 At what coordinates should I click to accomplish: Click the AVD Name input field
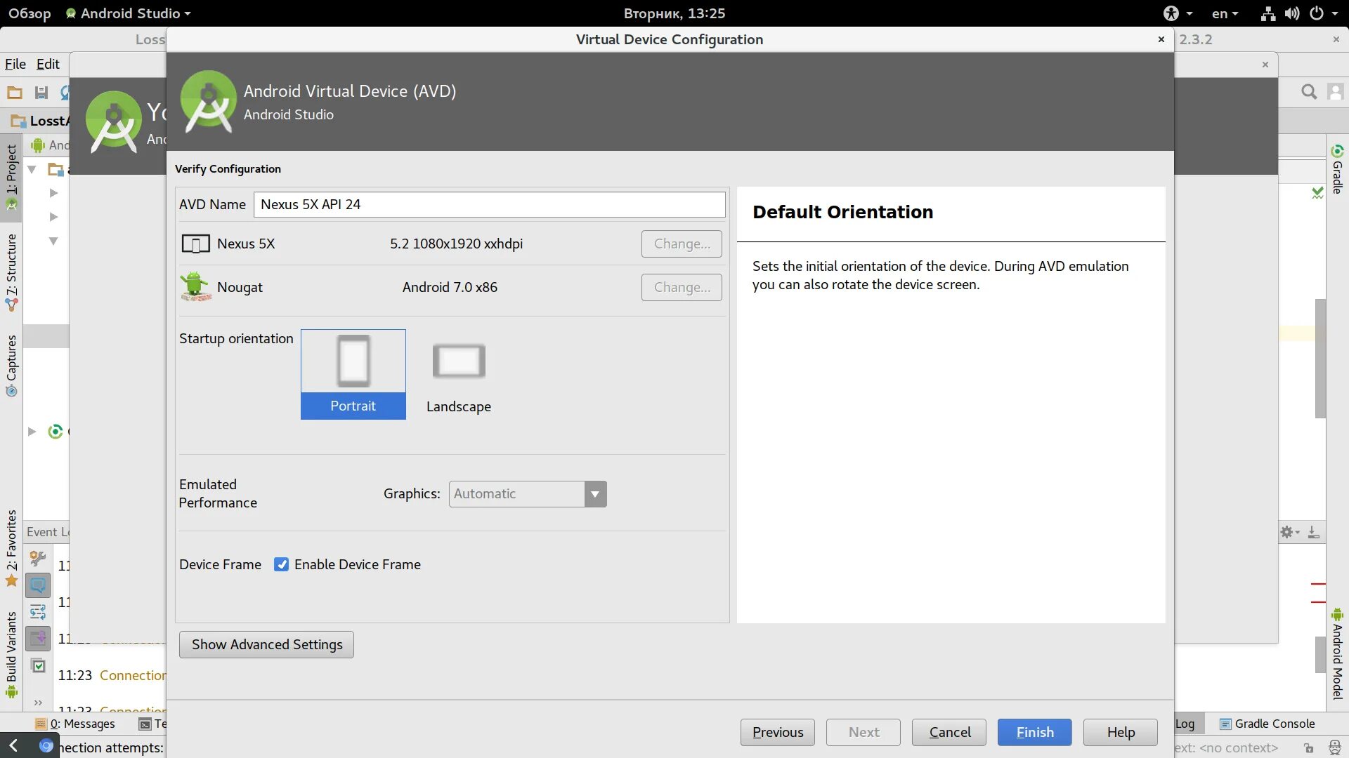point(489,204)
